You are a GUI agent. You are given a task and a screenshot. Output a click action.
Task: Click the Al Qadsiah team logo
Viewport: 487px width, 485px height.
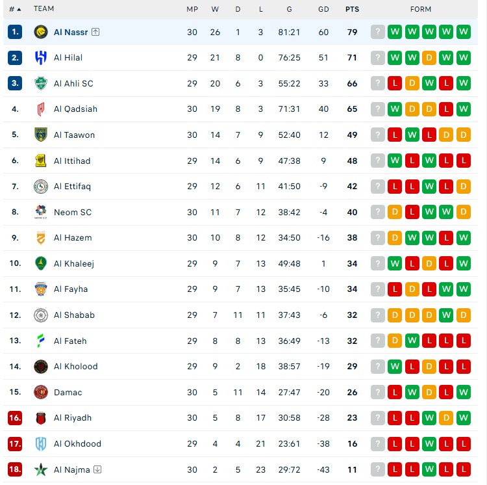coord(41,109)
